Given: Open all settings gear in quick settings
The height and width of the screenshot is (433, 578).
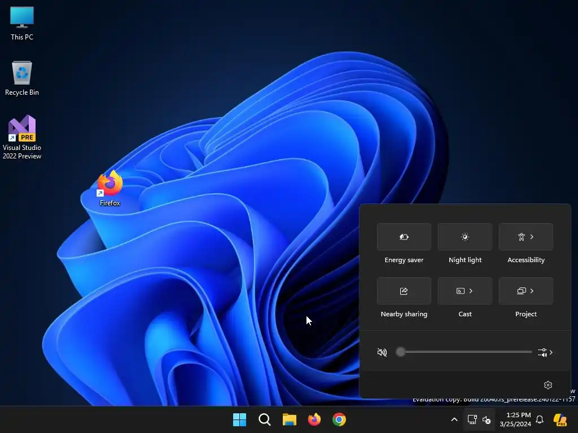Looking at the screenshot, I should (x=548, y=385).
